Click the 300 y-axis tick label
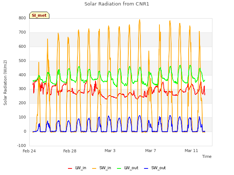The image size is (234, 175). pos(22,89)
